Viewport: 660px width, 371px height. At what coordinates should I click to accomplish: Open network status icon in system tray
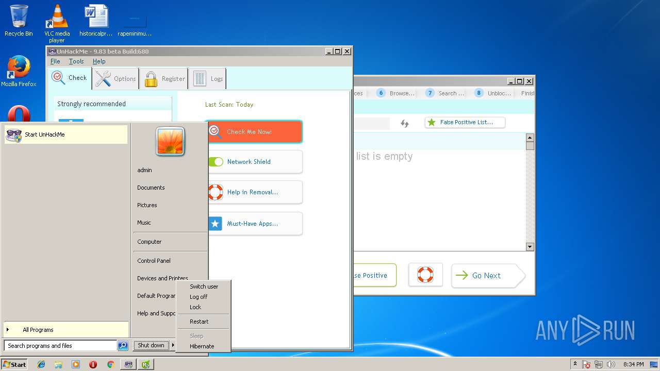(x=599, y=364)
